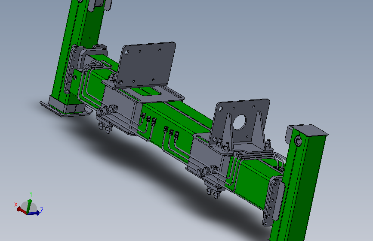This screenshot has width=373, height=241.
Task: Select the gray cap on top of right post
Action: pyautogui.click(x=311, y=130)
